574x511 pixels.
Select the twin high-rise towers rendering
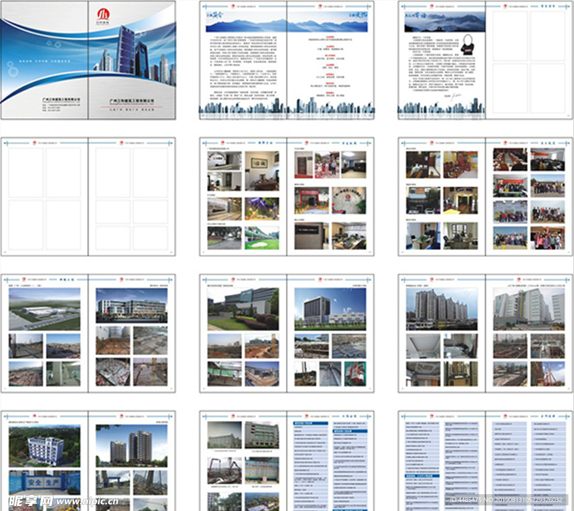click(x=131, y=445)
